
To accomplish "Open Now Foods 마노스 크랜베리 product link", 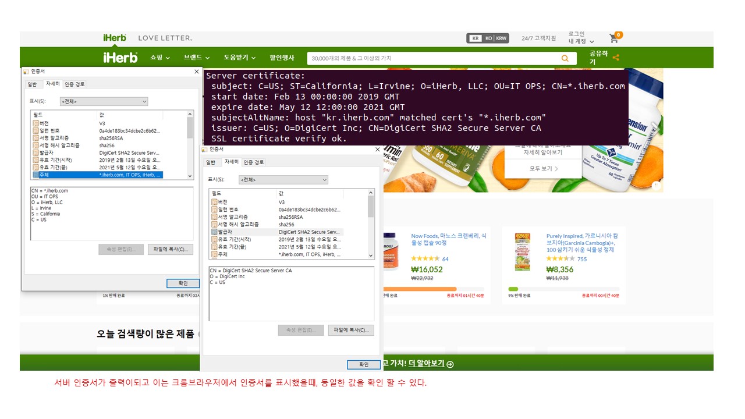I will (449, 239).
